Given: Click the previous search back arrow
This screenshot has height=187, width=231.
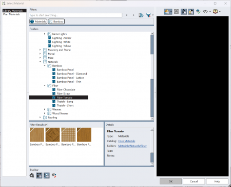Looking at the screenshot, I should click(127, 15).
